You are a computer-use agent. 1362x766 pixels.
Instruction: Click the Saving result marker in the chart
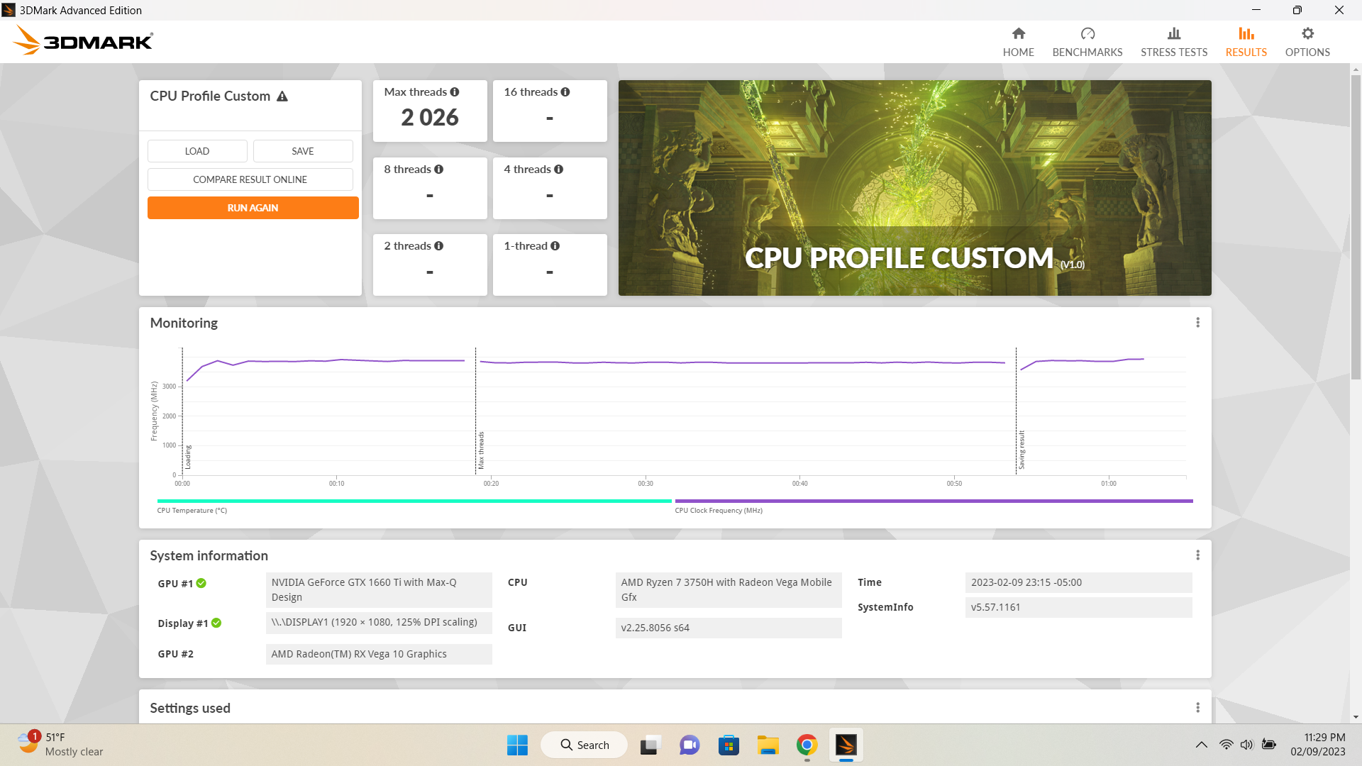tap(1021, 450)
